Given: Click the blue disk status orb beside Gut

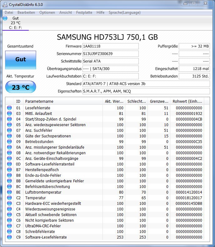Looking at the screenshot, I should [x=5, y=18].
